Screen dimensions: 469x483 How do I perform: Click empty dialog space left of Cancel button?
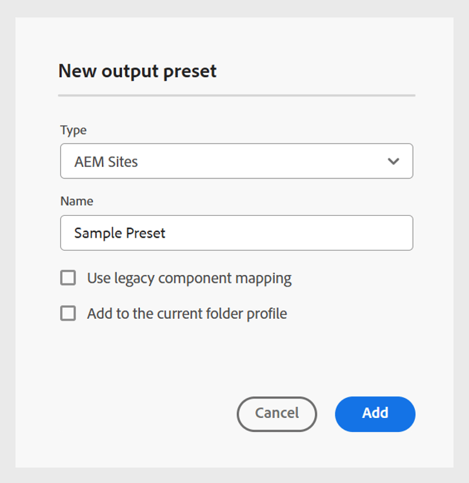(x=142, y=413)
